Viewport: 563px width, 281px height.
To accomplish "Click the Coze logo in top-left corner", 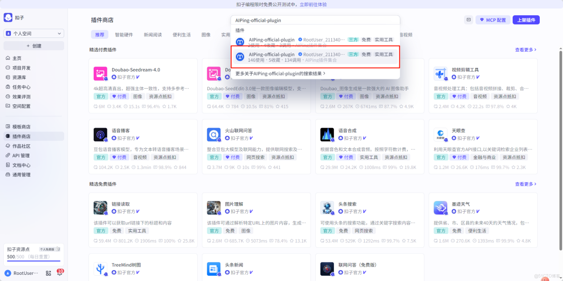I will coord(8,17).
